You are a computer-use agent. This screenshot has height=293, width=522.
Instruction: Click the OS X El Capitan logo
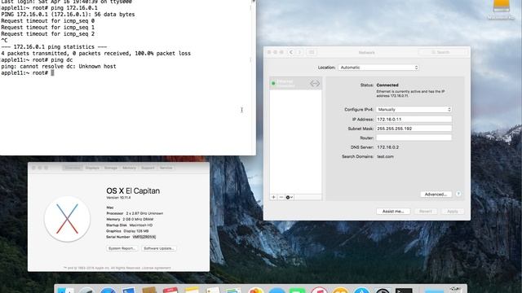tap(67, 219)
